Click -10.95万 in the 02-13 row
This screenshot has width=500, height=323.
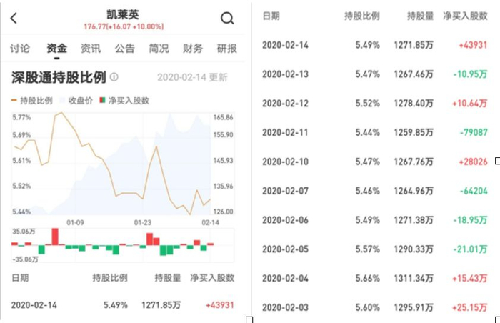click(x=470, y=74)
